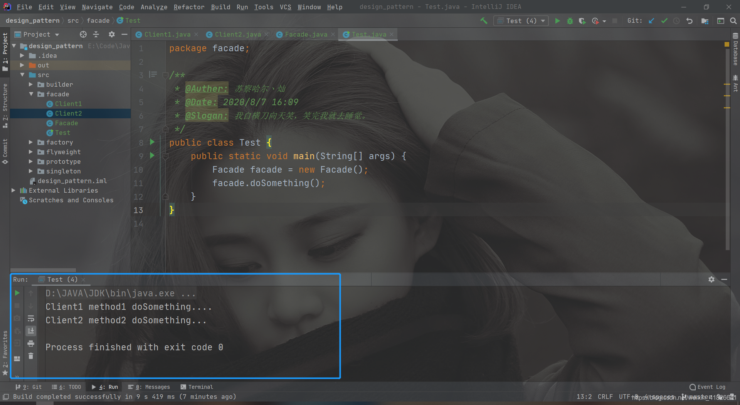Collapse the facade package
Screen dimensions: 740x405
pos(31,94)
